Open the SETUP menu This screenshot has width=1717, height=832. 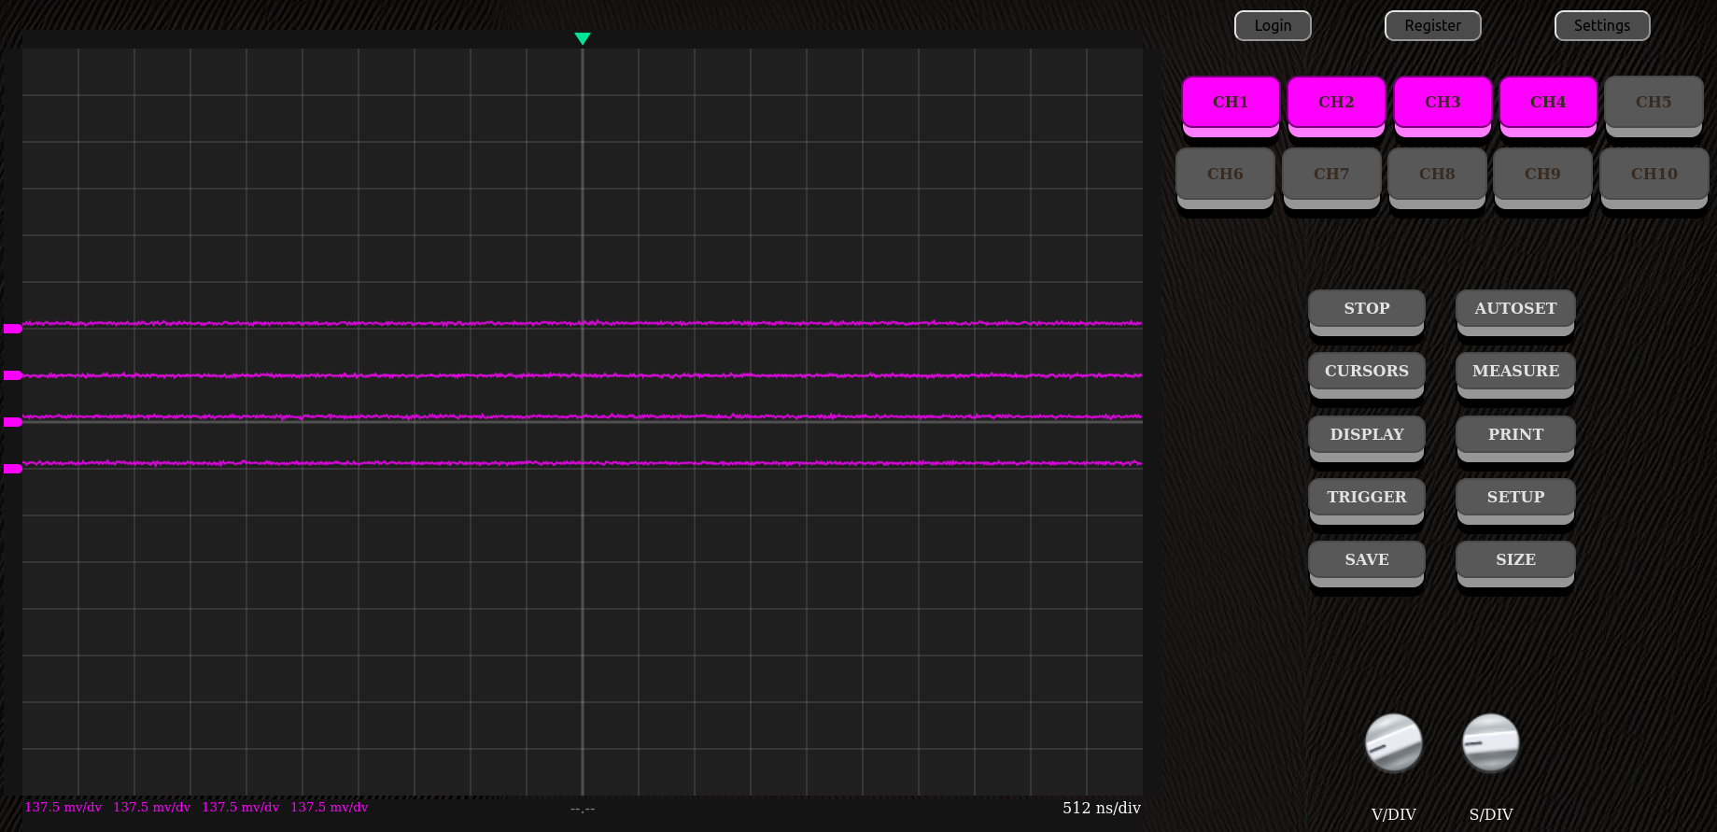pyautogui.click(x=1515, y=497)
